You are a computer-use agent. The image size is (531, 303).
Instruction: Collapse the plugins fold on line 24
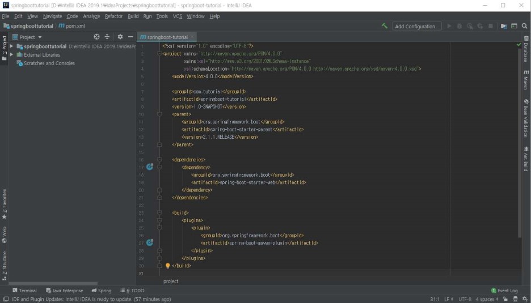[159, 220]
